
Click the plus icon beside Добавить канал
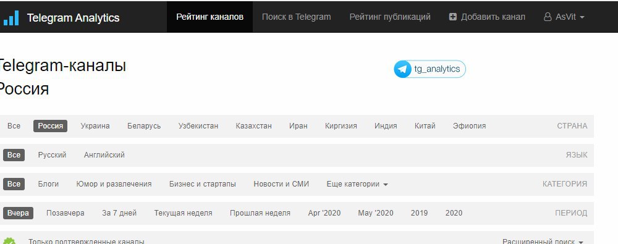[x=453, y=17]
